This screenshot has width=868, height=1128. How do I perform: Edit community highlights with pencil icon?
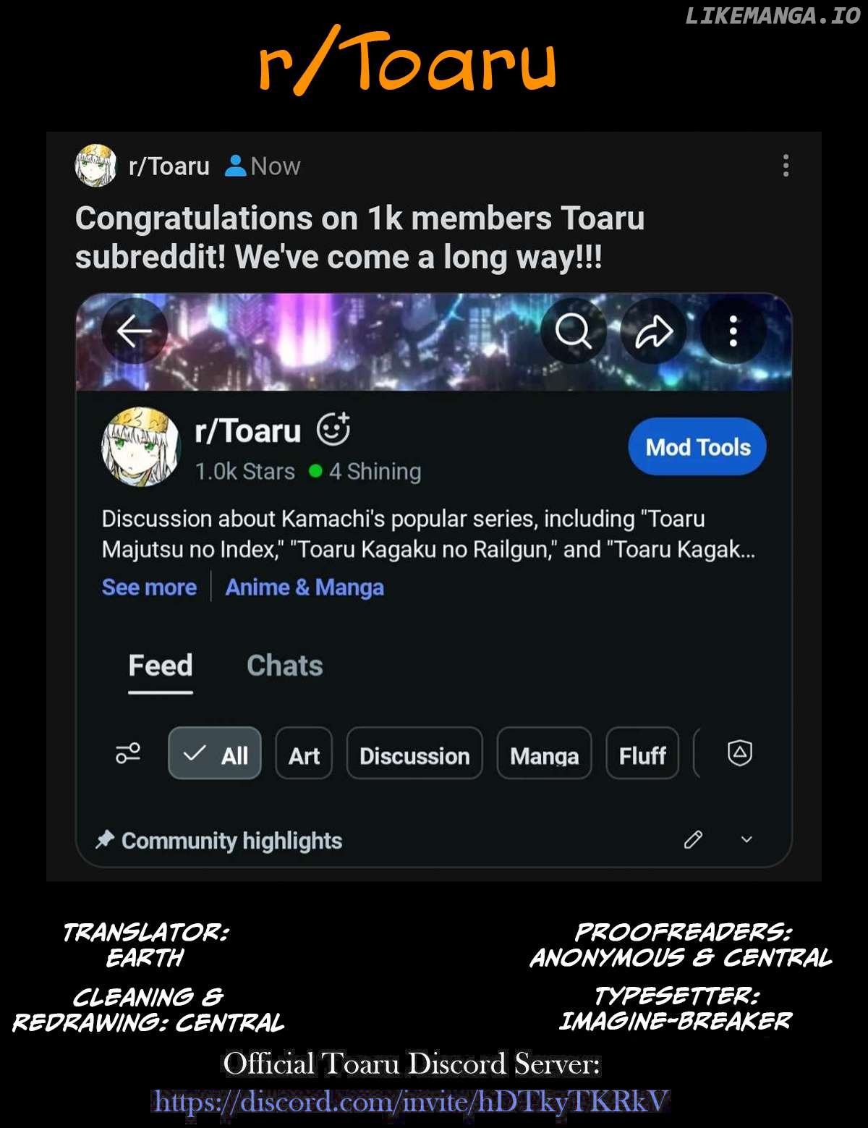(693, 839)
